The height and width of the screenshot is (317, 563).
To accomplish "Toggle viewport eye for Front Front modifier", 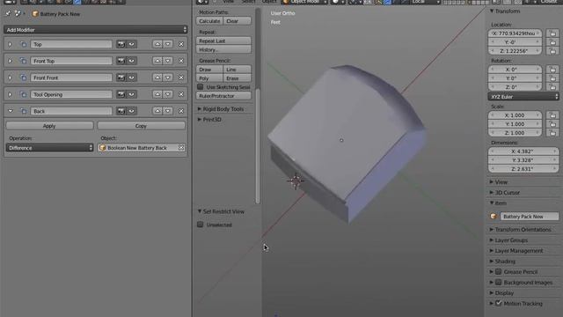I will [x=131, y=77].
